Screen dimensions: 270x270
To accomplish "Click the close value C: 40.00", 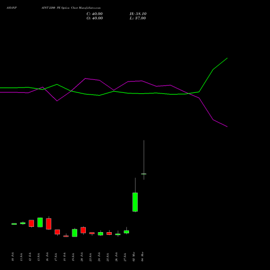I will tap(94, 14).
